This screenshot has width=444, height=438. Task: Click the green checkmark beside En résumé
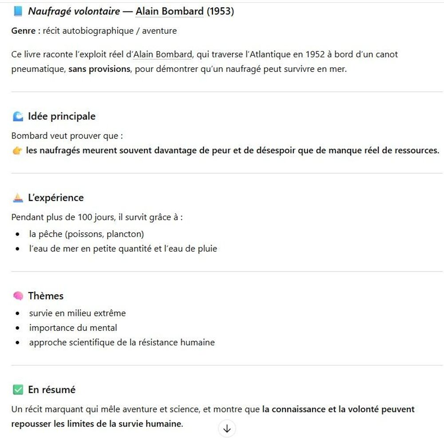pos(18,390)
